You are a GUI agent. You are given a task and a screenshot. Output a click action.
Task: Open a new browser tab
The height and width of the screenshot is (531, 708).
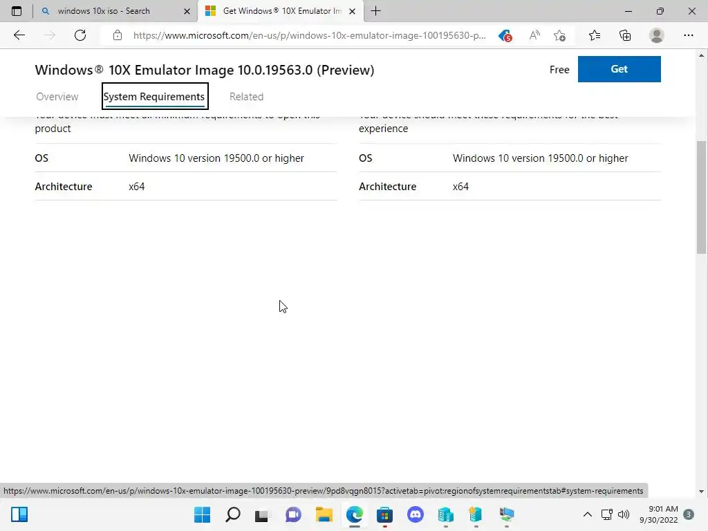pos(375,11)
